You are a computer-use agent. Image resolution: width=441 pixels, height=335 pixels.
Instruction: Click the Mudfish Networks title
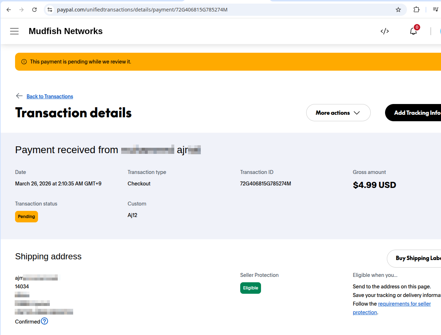pyautogui.click(x=66, y=31)
